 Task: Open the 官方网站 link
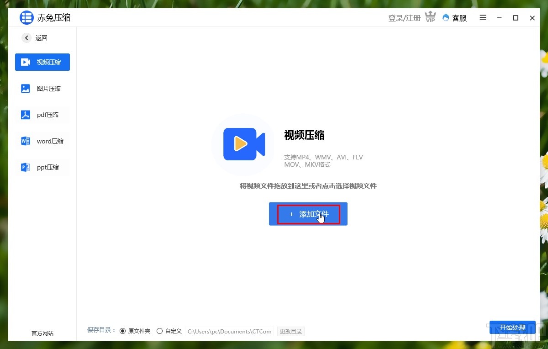tap(42, 333)
